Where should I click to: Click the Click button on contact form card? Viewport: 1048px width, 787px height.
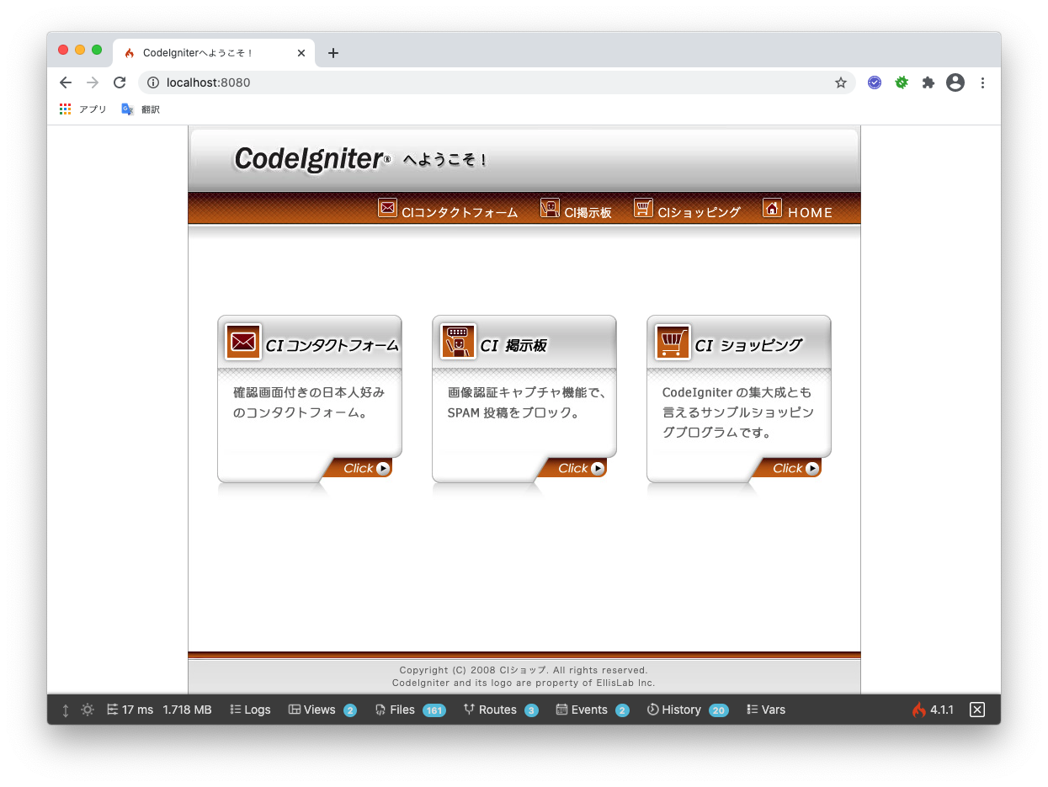pyautogui.click(x=358, y=468)
